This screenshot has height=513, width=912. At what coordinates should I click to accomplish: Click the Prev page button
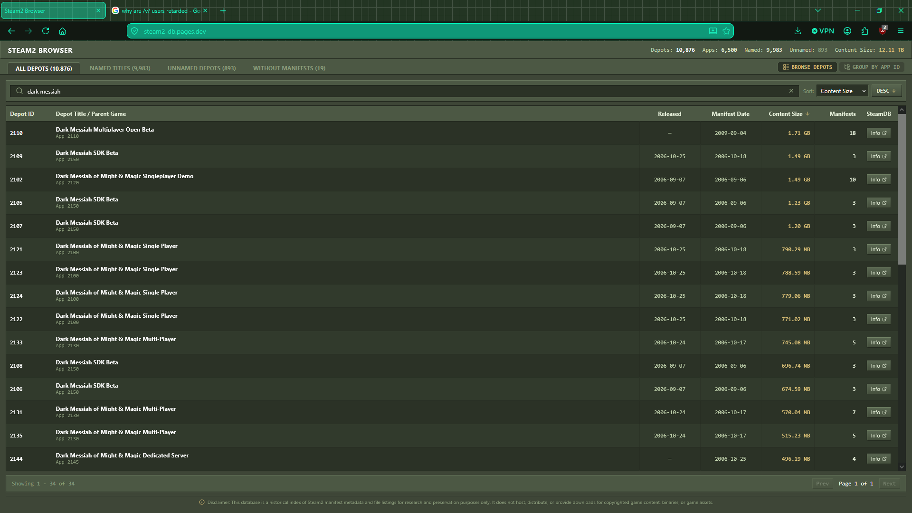(x=822, y=484)
